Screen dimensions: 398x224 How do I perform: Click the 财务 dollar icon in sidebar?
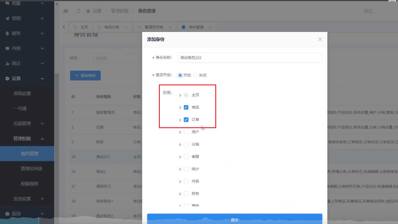pos(7,33)
